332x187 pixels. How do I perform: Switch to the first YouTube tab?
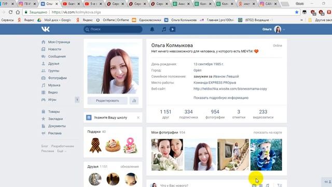tap(71, 4)
